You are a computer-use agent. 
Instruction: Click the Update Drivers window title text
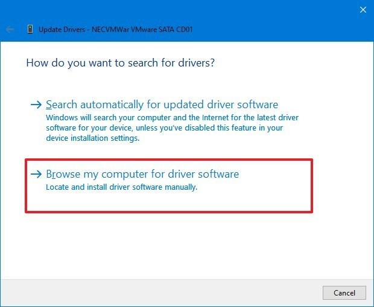64,29
